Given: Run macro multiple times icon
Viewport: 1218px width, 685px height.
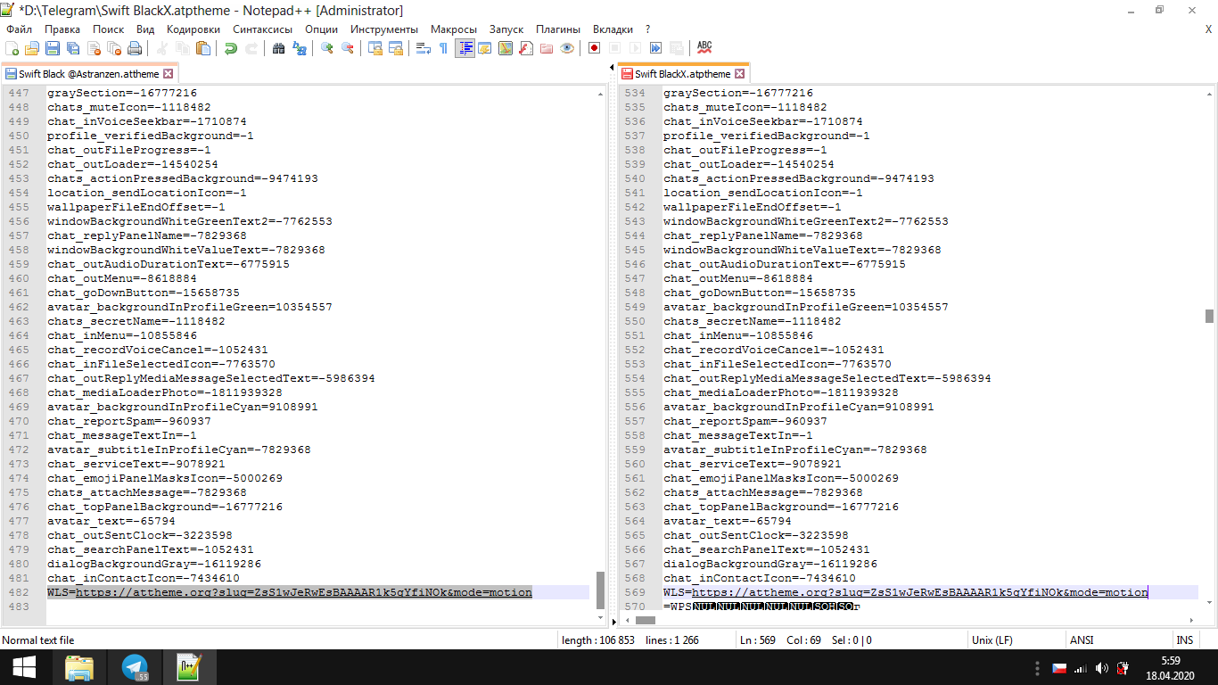Looking at the screenshot, I should (655, 48).
